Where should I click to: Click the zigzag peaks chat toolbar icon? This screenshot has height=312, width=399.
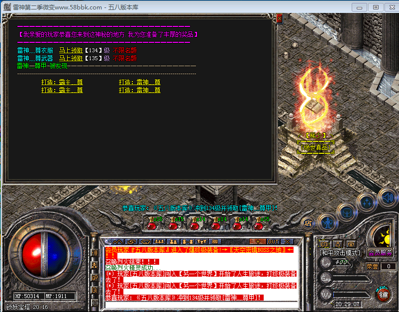(x=117, y=241)
